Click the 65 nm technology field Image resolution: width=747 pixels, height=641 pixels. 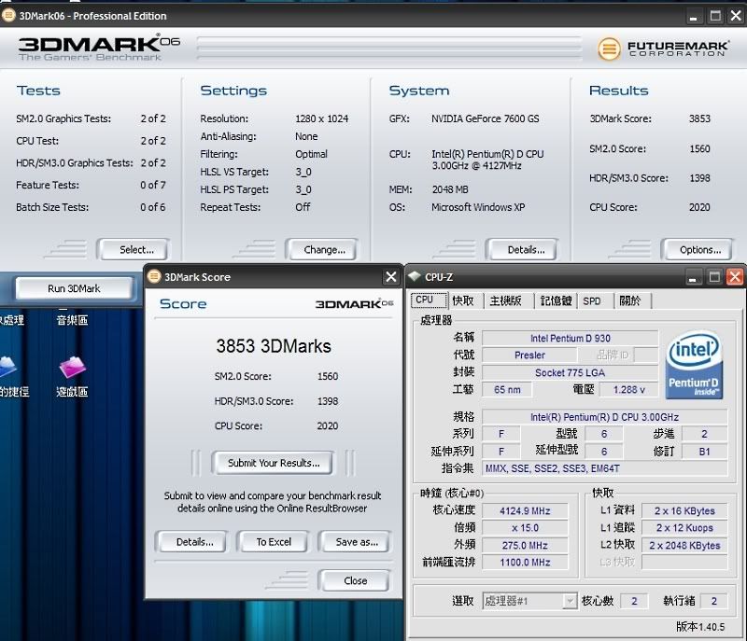[x=507, y=390]
